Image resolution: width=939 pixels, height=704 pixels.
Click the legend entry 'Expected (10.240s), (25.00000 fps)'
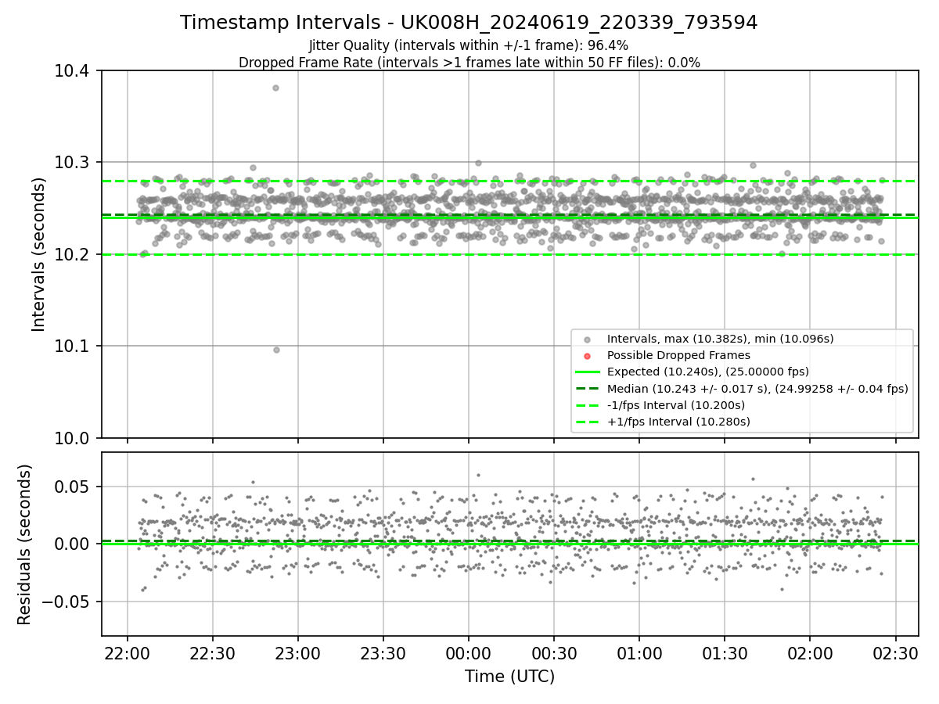(x=707, y=372)
